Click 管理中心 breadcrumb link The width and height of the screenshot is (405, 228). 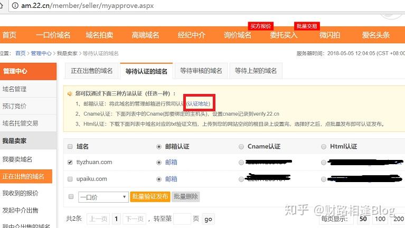[41, 53]
